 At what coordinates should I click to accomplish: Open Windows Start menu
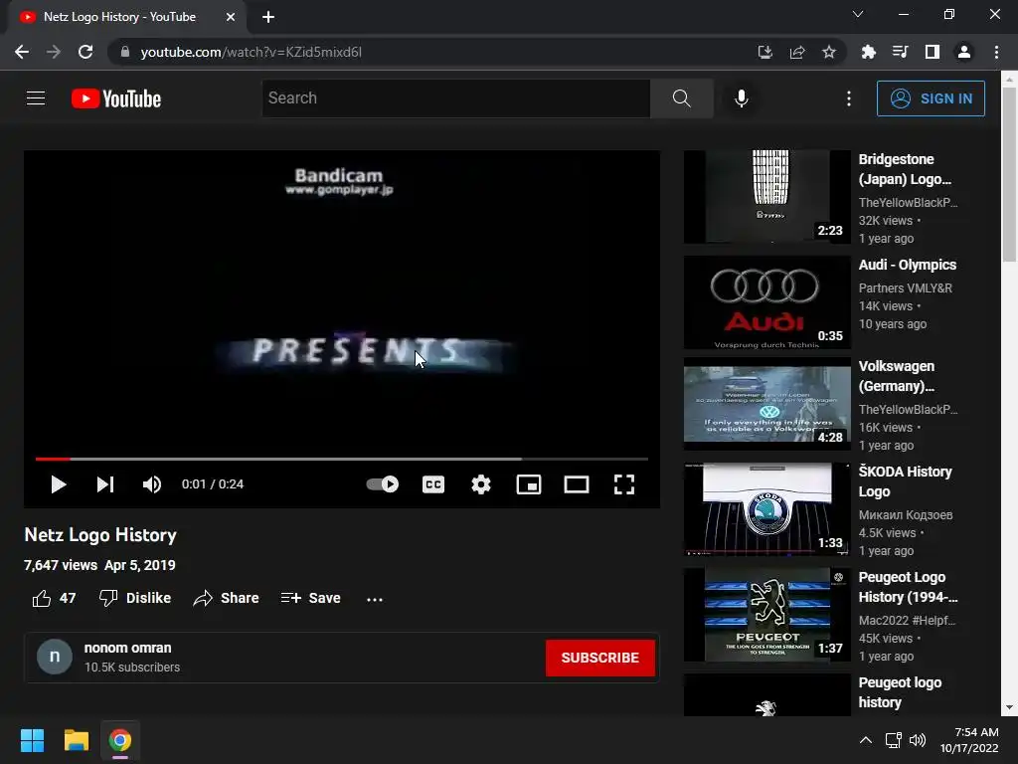click(x=32, y=740)
